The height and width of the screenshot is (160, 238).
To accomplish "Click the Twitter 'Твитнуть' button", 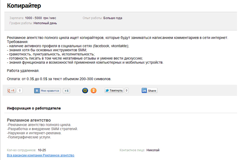I will [x=114, y=91].
